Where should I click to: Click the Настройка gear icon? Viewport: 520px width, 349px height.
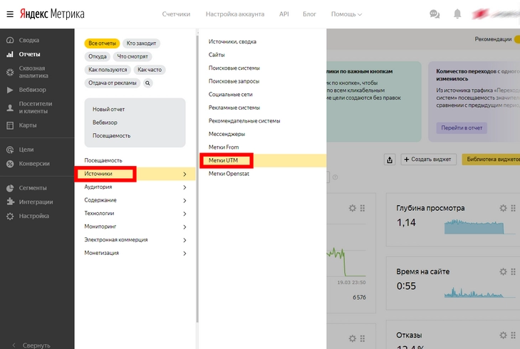[x=10, y=217]
